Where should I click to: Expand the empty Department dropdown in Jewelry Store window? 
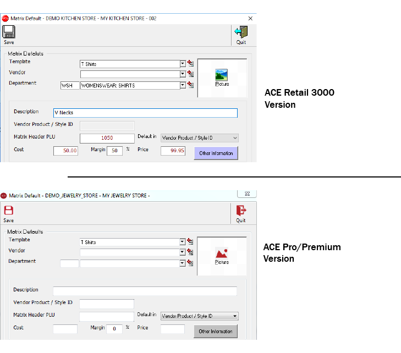182,263
